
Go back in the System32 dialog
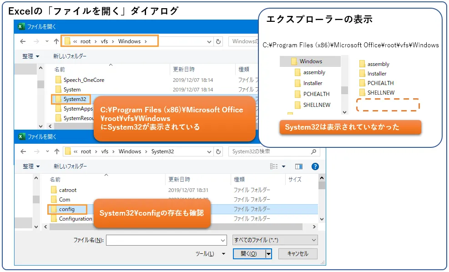click(23, 151)
